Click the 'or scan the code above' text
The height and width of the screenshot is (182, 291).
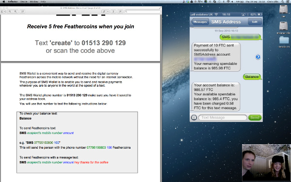[81, 50]
